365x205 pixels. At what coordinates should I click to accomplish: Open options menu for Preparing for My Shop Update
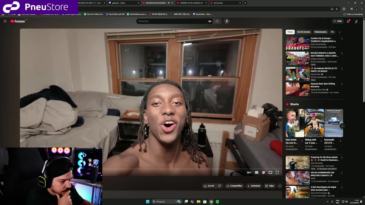pyautogui.click(x=342, y=157)
